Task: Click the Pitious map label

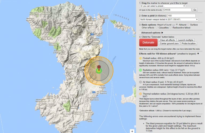Action: pos(80,37)
